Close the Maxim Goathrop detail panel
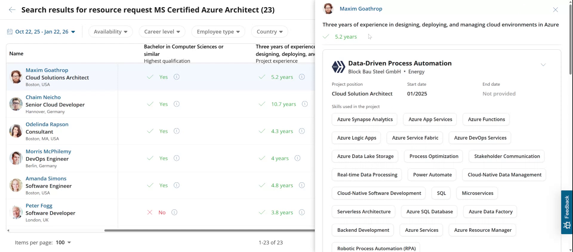 (555, 10)
